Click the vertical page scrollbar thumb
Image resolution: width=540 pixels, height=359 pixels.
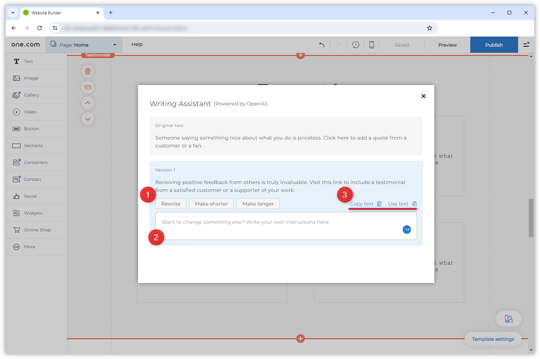coord(531,218)
